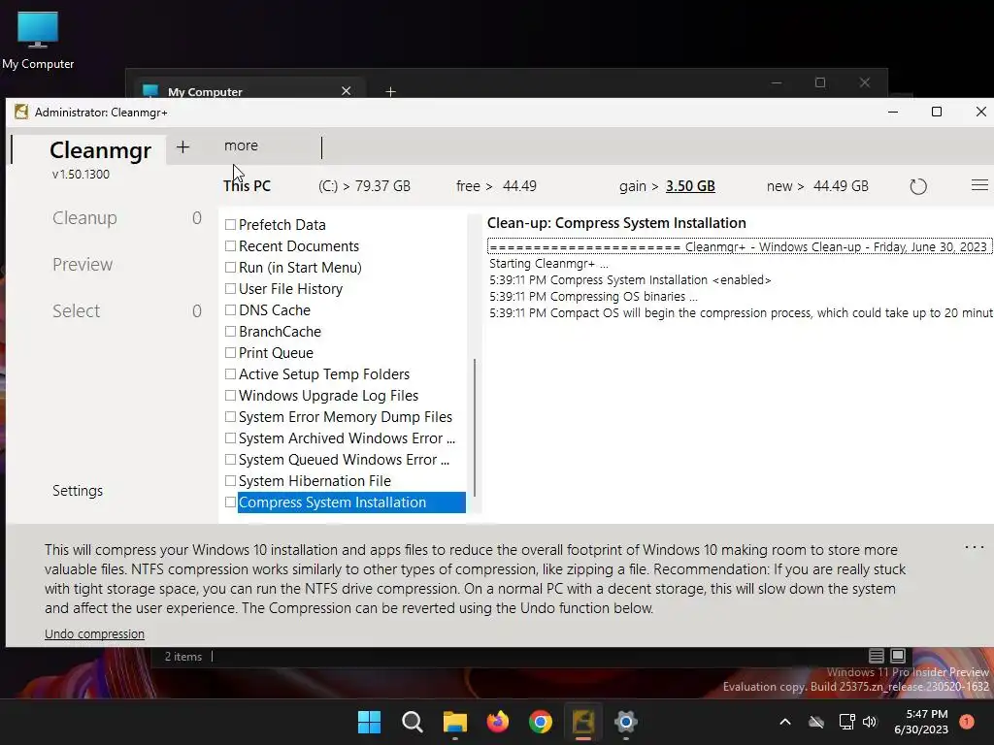The width and height of the screenshot is (994, 745).
Task: Click the volume speaker tray icon
Action: click(x=870, y=722)
